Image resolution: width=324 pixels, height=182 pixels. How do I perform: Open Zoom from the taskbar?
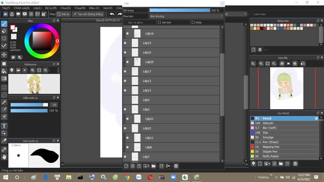point(173,177)
